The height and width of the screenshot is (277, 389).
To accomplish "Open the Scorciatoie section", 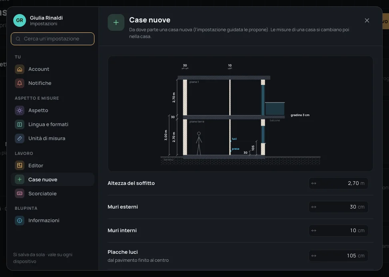I will 52,194.
